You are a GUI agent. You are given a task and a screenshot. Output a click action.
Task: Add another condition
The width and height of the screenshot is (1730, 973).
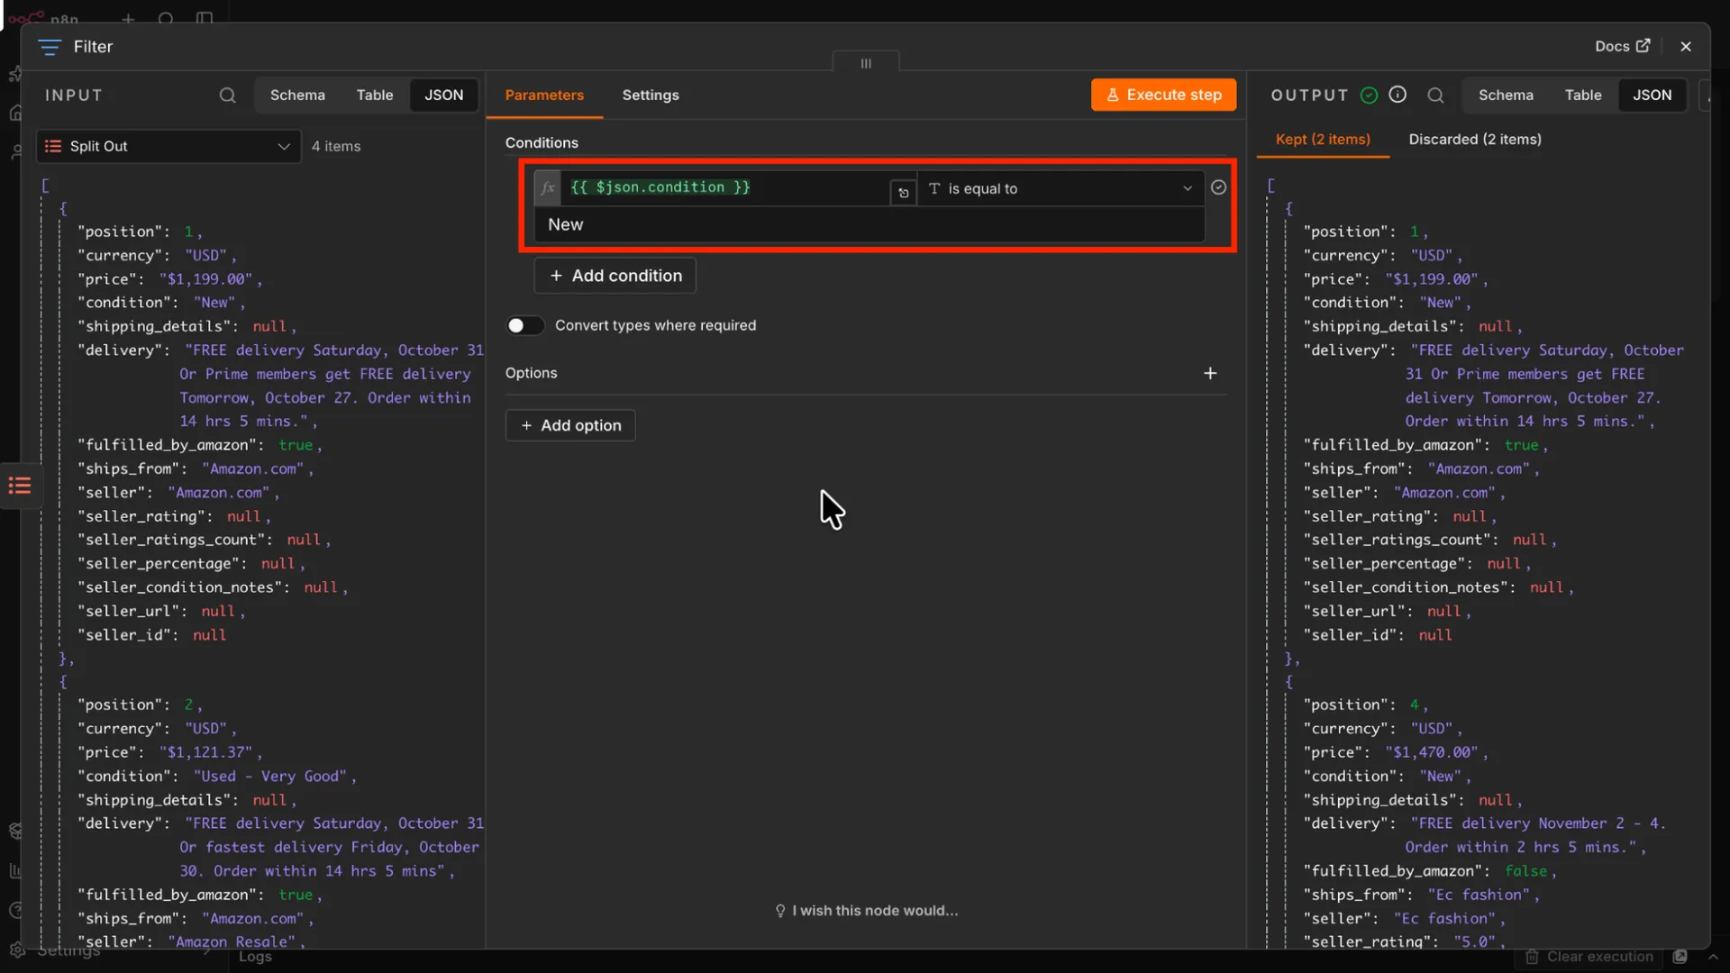coord(615,276)
